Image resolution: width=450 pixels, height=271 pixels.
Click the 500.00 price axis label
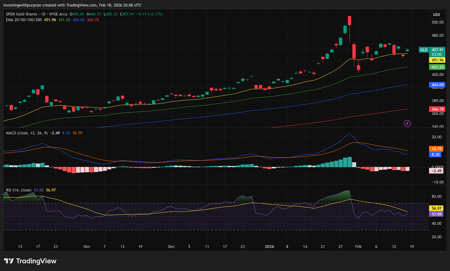437,22
